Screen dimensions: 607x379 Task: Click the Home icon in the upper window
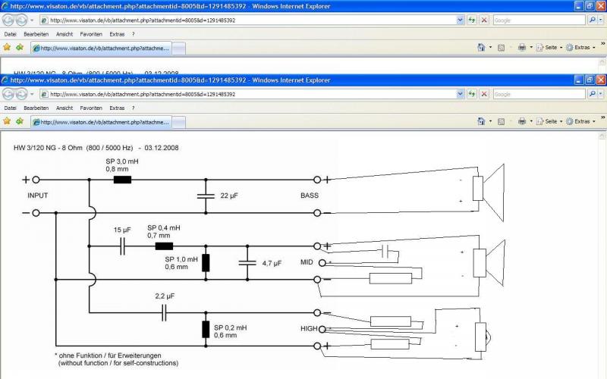click(x=481, y=47)
